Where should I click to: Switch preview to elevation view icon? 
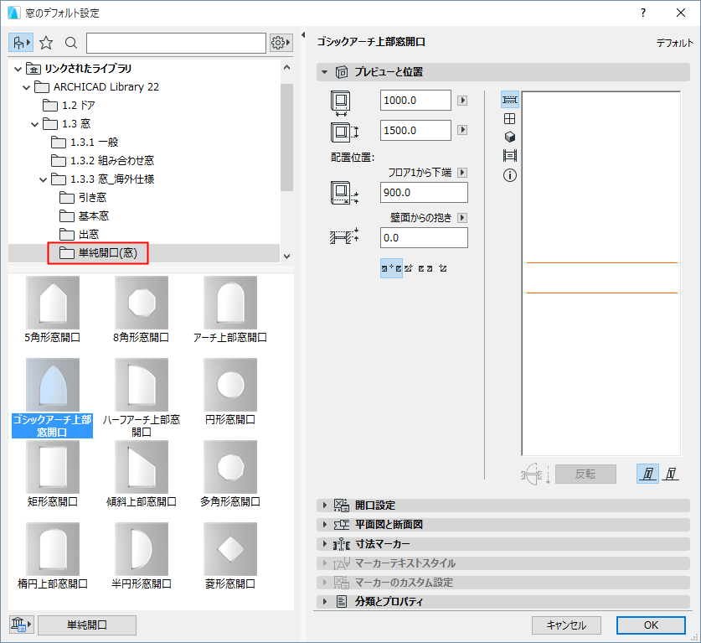coord(510,118)
